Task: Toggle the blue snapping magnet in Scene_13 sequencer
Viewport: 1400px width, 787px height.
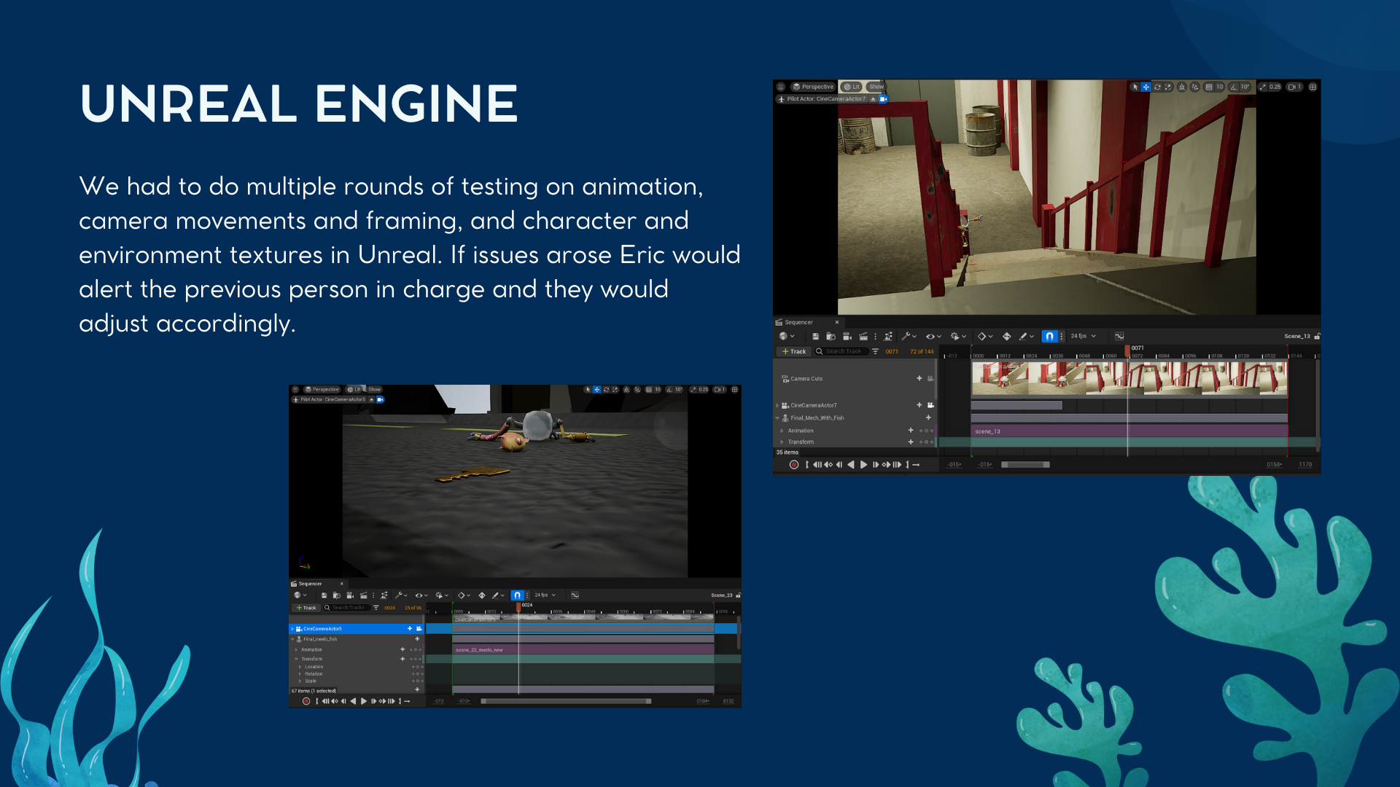Action: tap(1049, 336)
